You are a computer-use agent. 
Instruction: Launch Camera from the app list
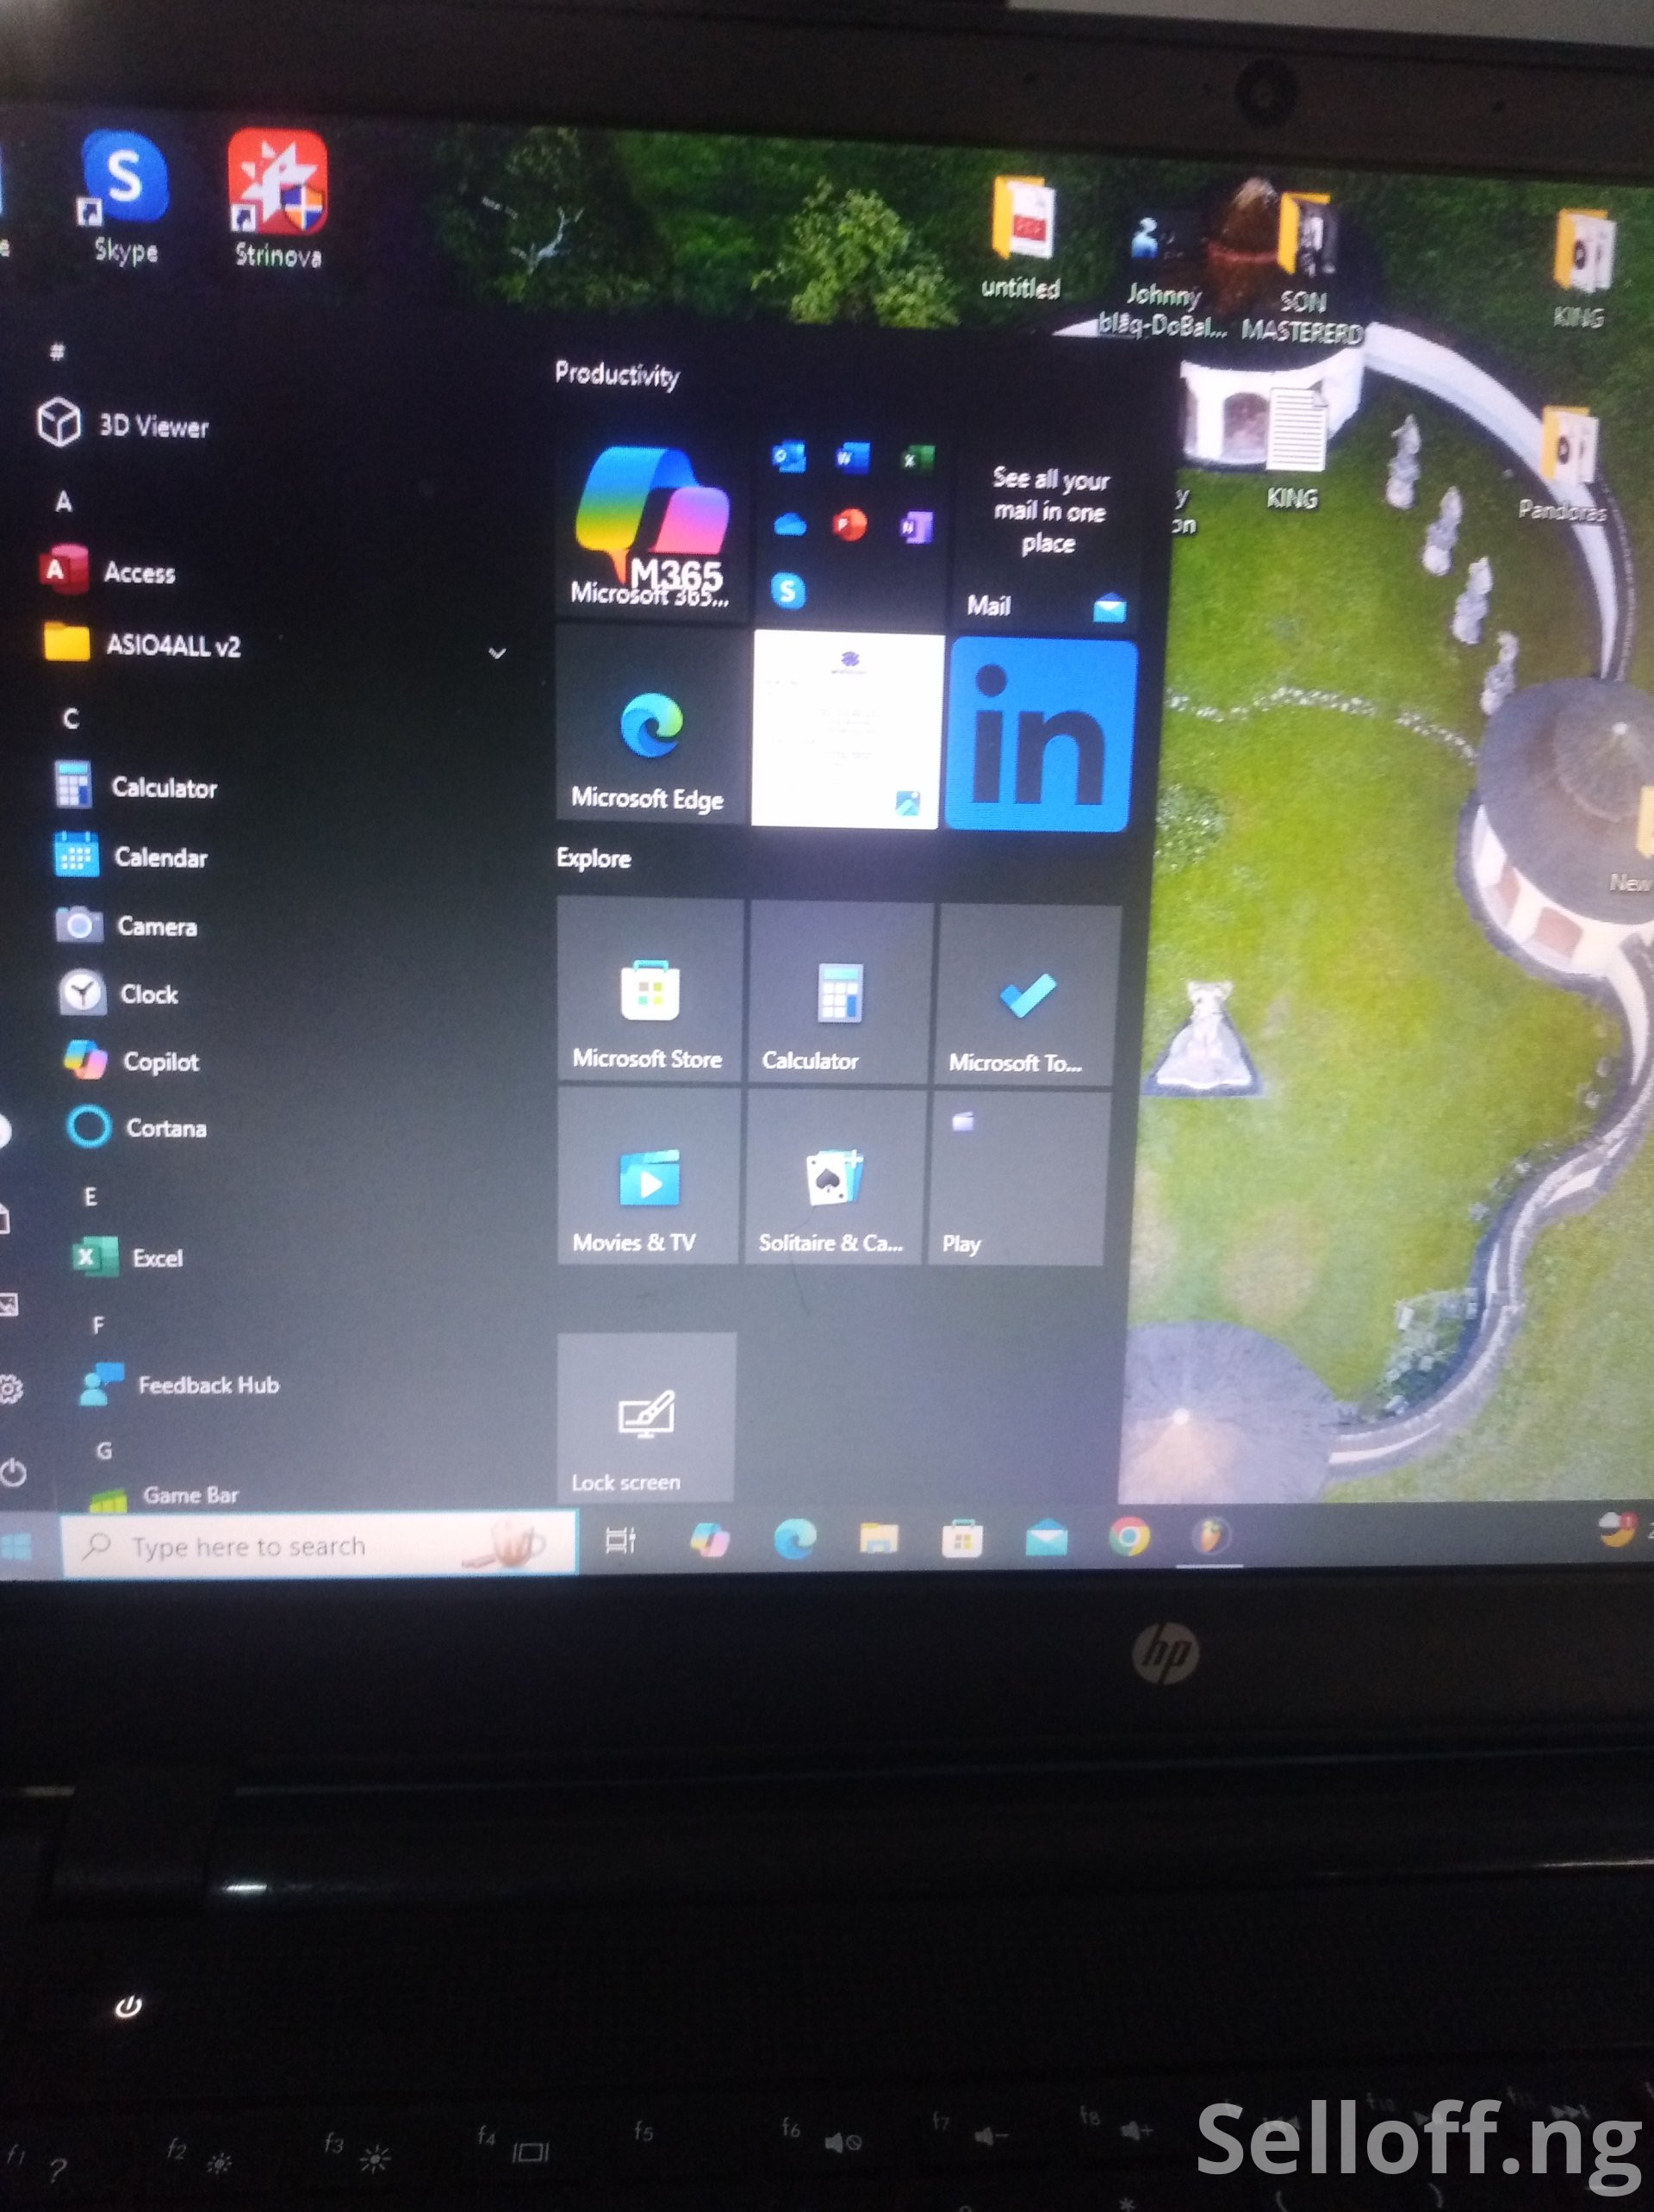(127, 925)
